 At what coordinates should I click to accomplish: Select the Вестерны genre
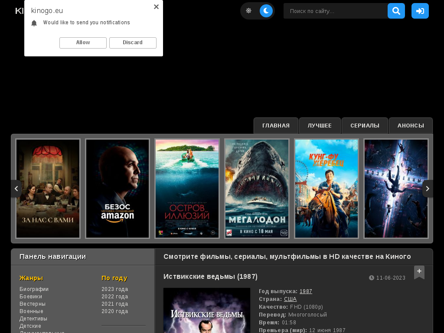pos(32,304)
